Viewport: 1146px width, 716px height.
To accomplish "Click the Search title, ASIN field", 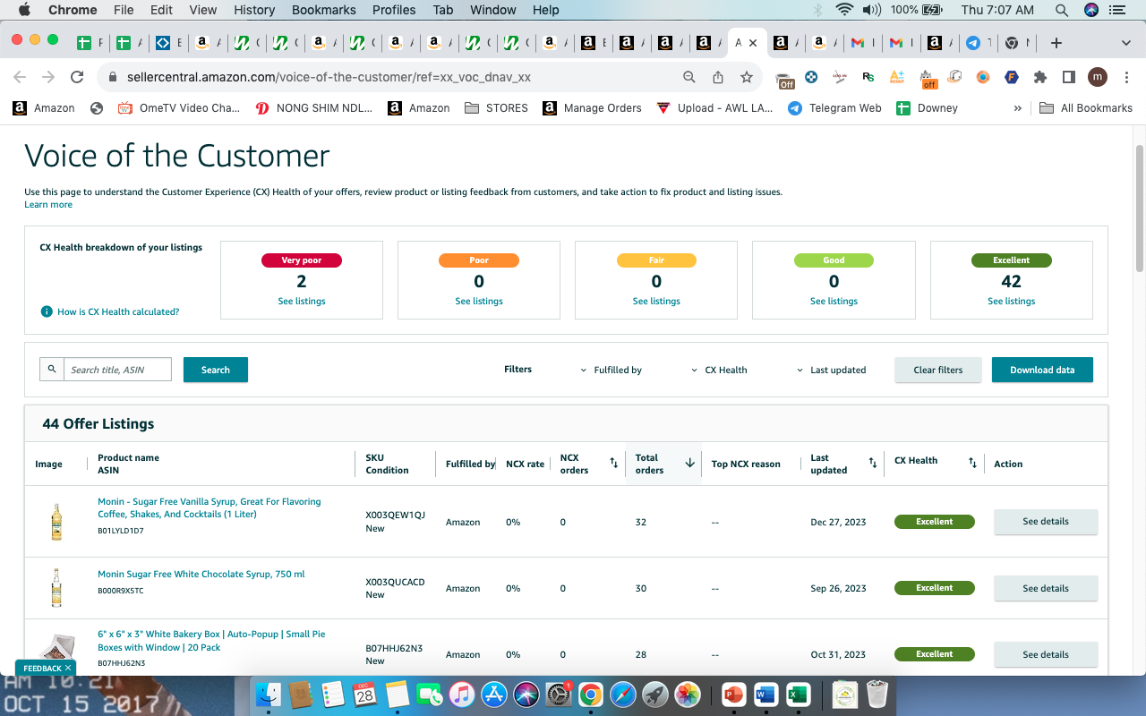I will [x=117, y=370].
